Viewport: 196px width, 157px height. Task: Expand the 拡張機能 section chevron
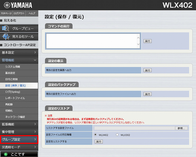tap(35, 124)
